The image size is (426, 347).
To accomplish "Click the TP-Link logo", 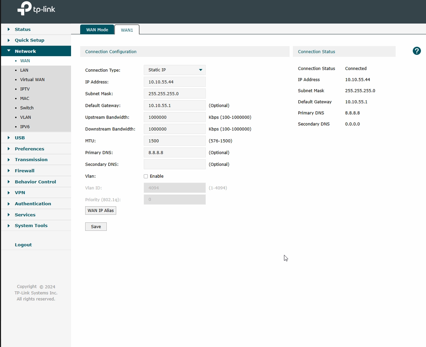I will click(x=36, y=9).
